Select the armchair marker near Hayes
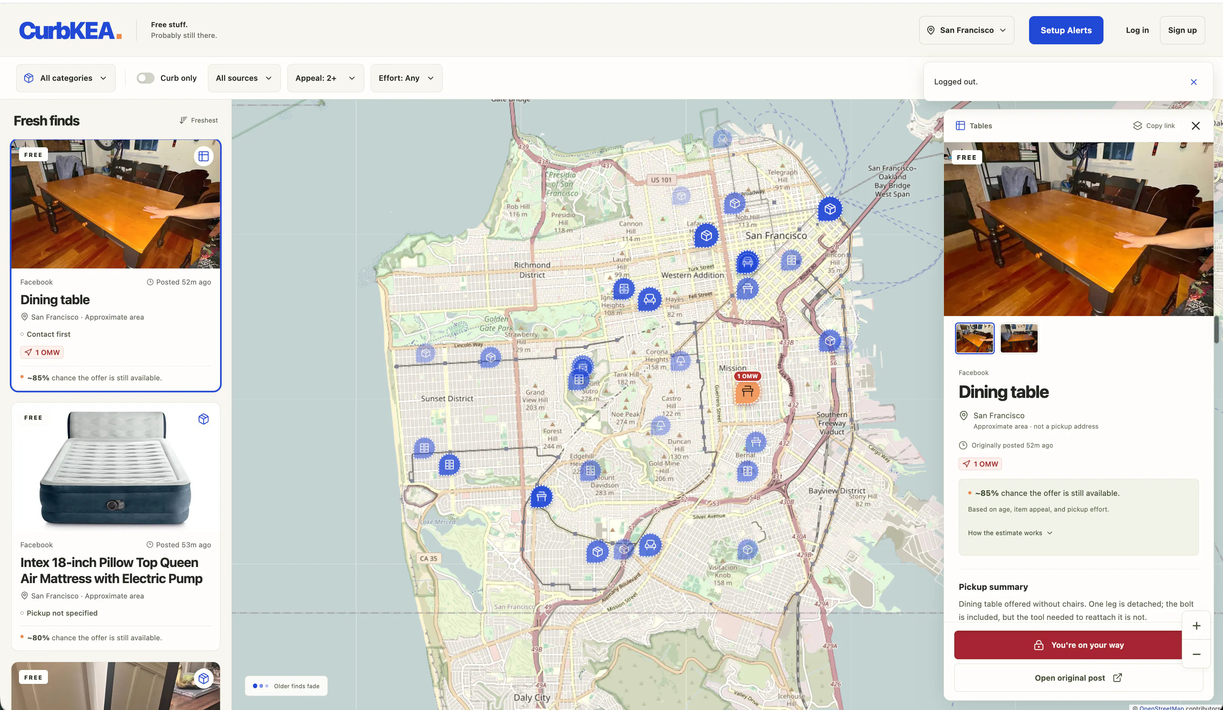Viewport: 1223px width, 710px height. coord(649,299)
